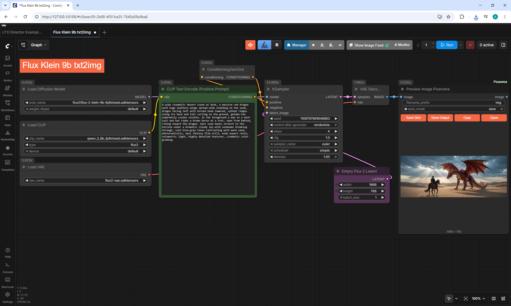Open the Templates sidebar panel

point(7,165)
